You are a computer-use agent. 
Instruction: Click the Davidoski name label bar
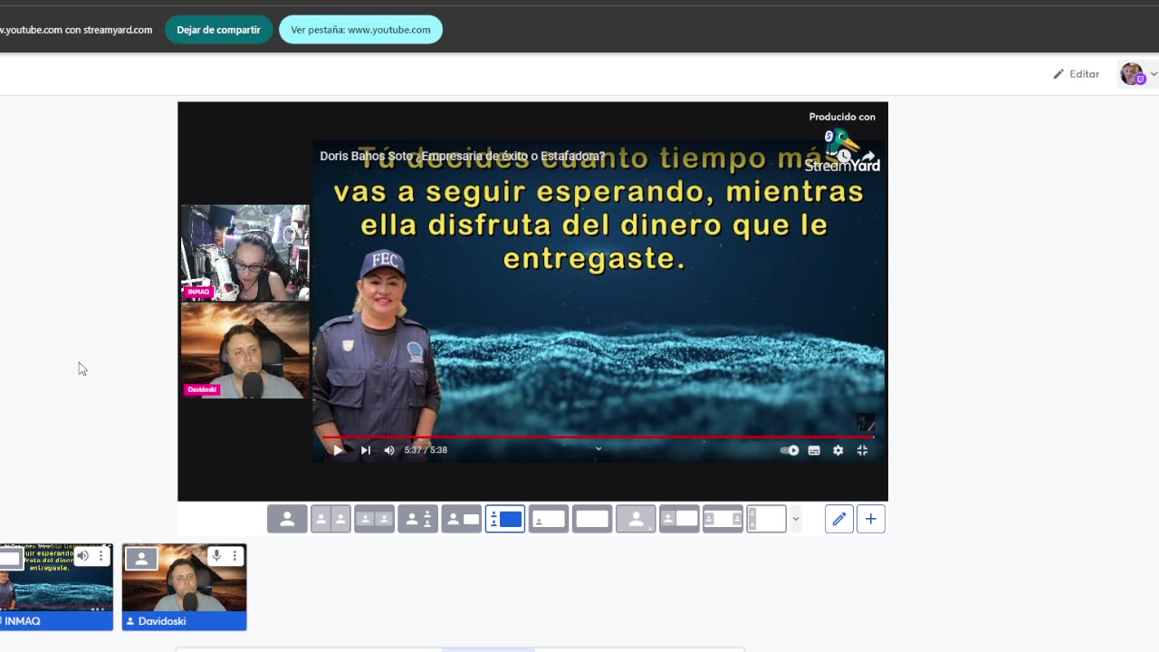coord(184,621)
